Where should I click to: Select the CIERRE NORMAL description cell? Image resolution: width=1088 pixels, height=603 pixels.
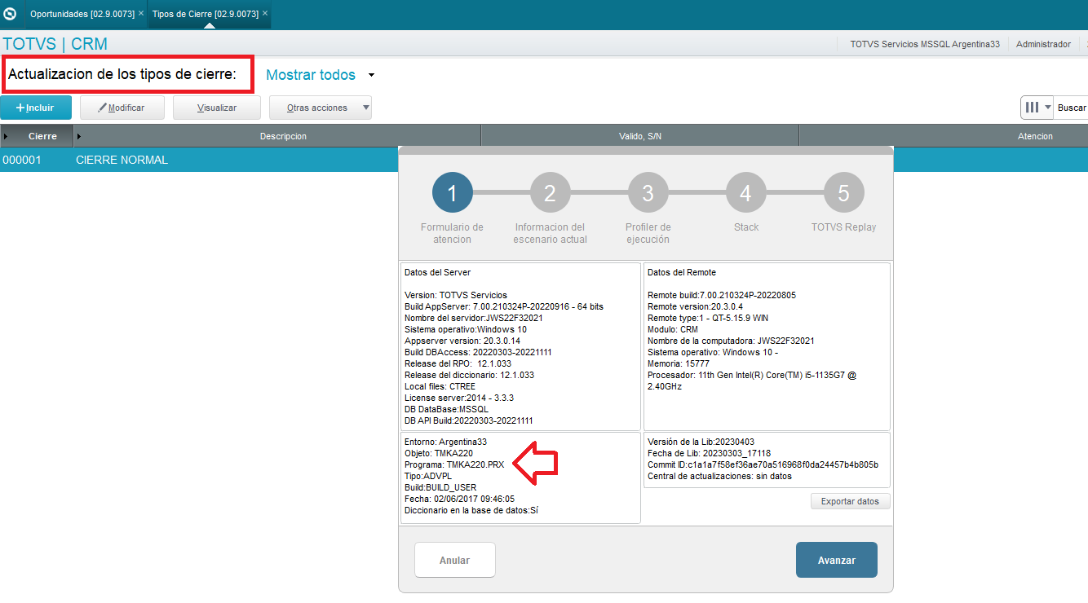pos(122,160)
